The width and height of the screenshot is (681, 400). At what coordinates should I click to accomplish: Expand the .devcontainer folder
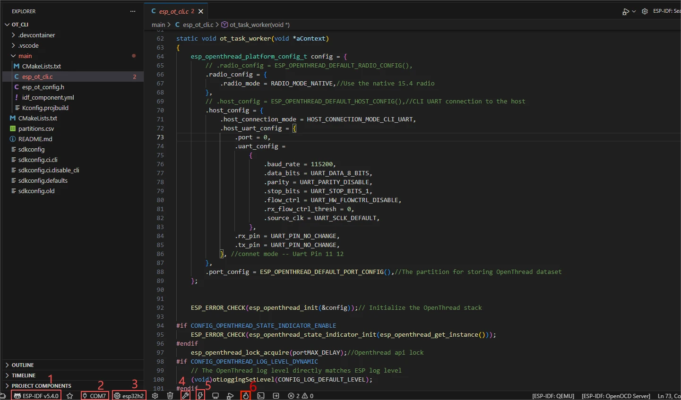[x=36, y=35]
